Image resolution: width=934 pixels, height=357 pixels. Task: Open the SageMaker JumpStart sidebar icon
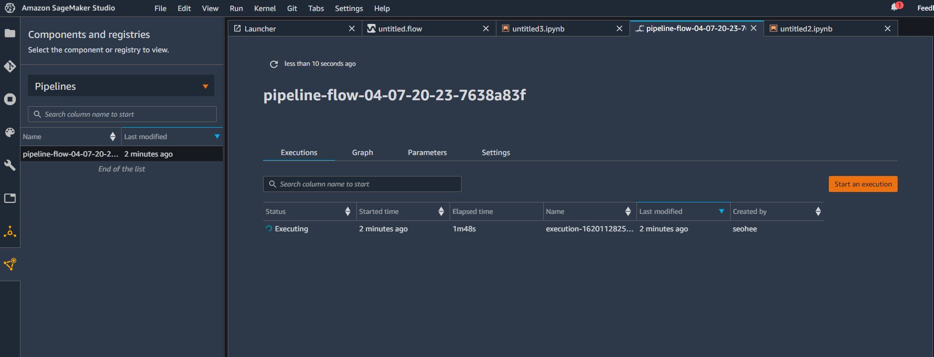(x=10, y=232)
